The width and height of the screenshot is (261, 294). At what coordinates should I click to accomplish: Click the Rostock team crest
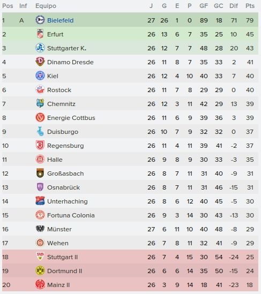[x=40, y=89]
